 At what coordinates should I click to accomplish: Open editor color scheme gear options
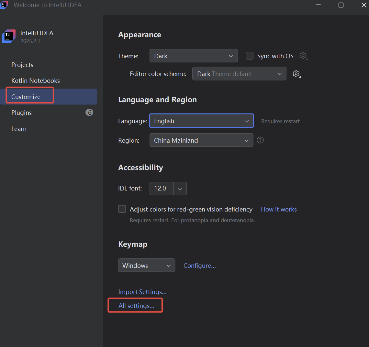(x=296, y=74)
